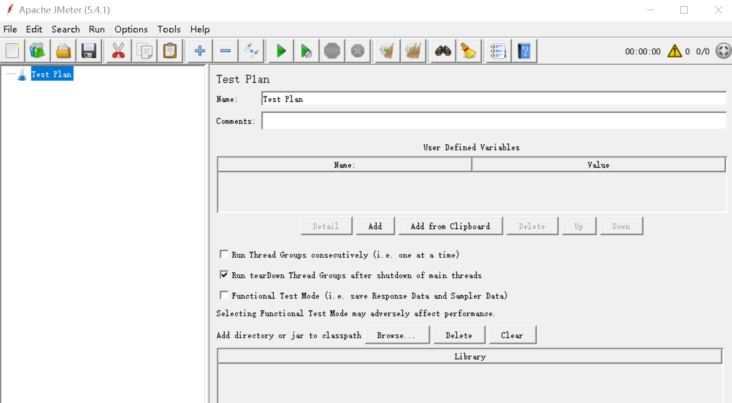732x403 pixels.
Task: Copy the selected element toolbar icon
Action: coord(144,51)
